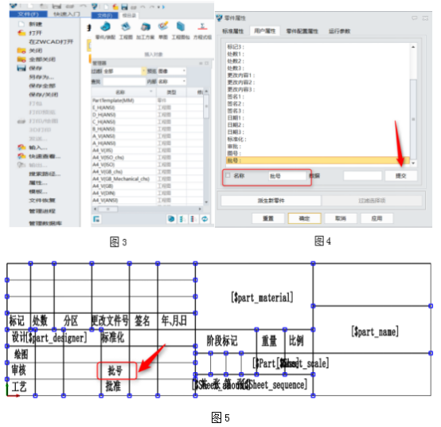Click the 派生新零件 button
Image resolution: width=441 pixels, height=427 pixels.
[x=271, y=201]
